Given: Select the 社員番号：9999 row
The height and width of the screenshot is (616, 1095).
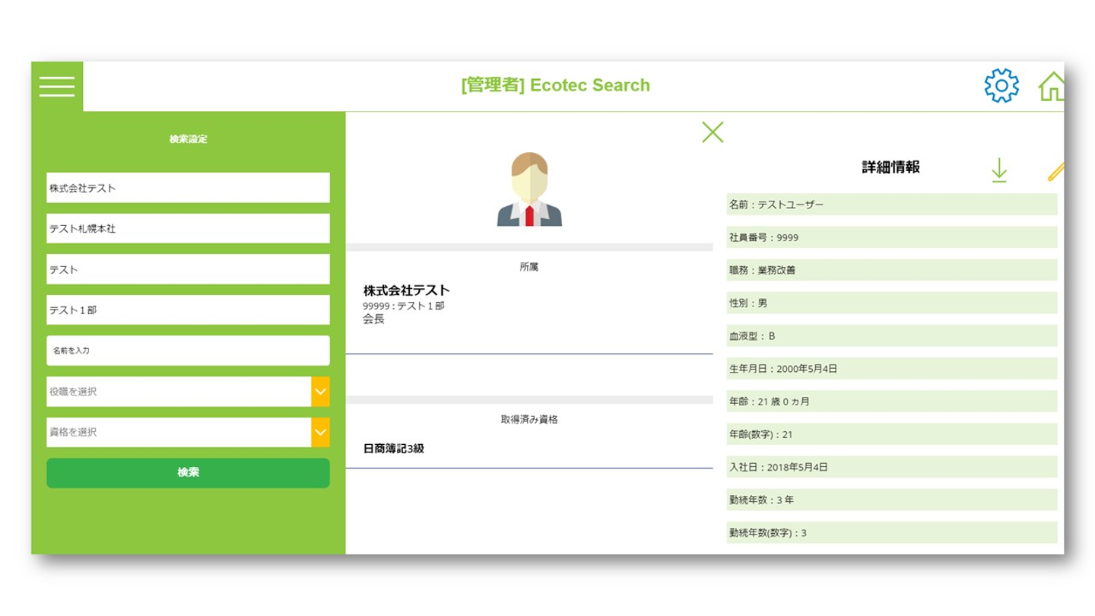Looking at the screenshot, I should [x=891, y=237].
